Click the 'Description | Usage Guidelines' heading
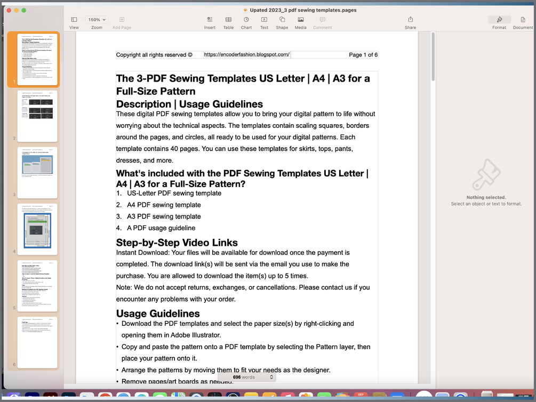Viewport: 536px width, 402px height. (x=189, y=104)
